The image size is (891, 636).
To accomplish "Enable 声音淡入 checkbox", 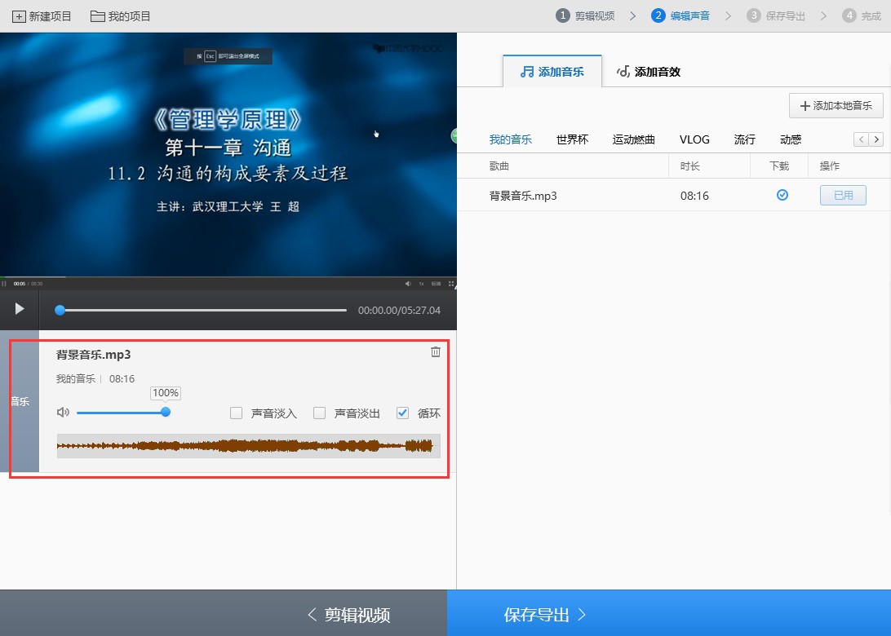I will (237, 413).
